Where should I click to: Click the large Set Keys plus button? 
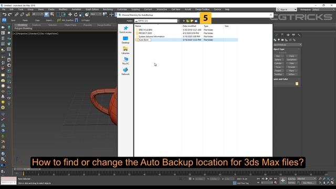coord(283,181)
